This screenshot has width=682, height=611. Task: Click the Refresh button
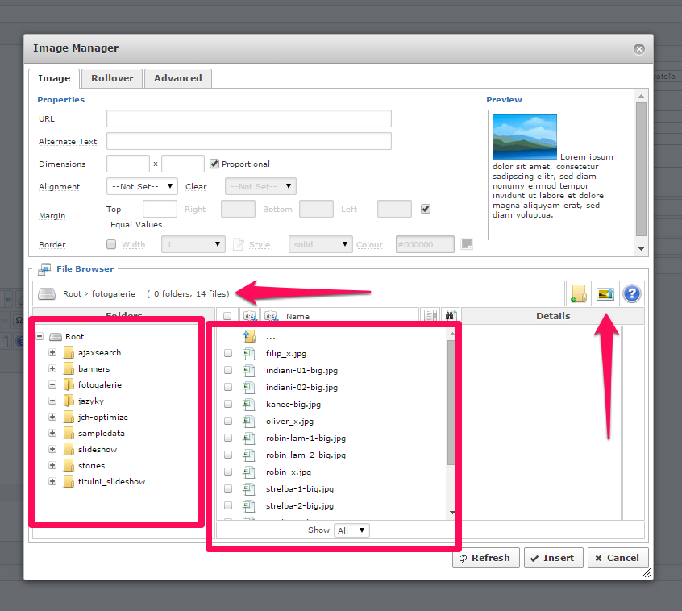[x=484, y=558]
